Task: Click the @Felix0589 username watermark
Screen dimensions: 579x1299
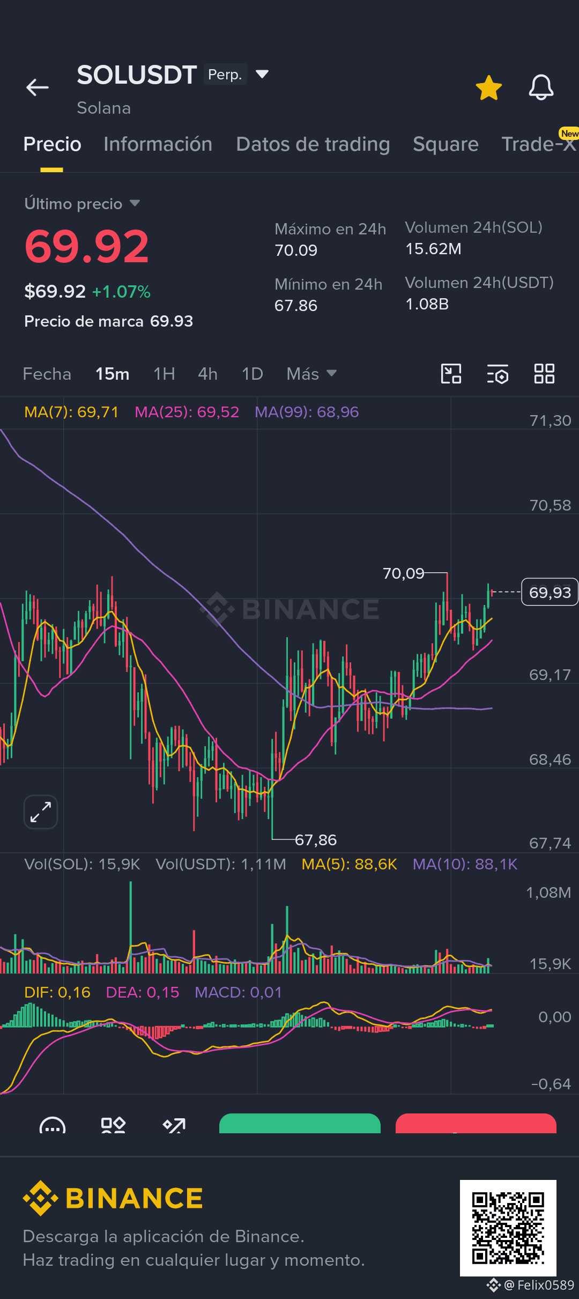Action: click(538, 1285)
